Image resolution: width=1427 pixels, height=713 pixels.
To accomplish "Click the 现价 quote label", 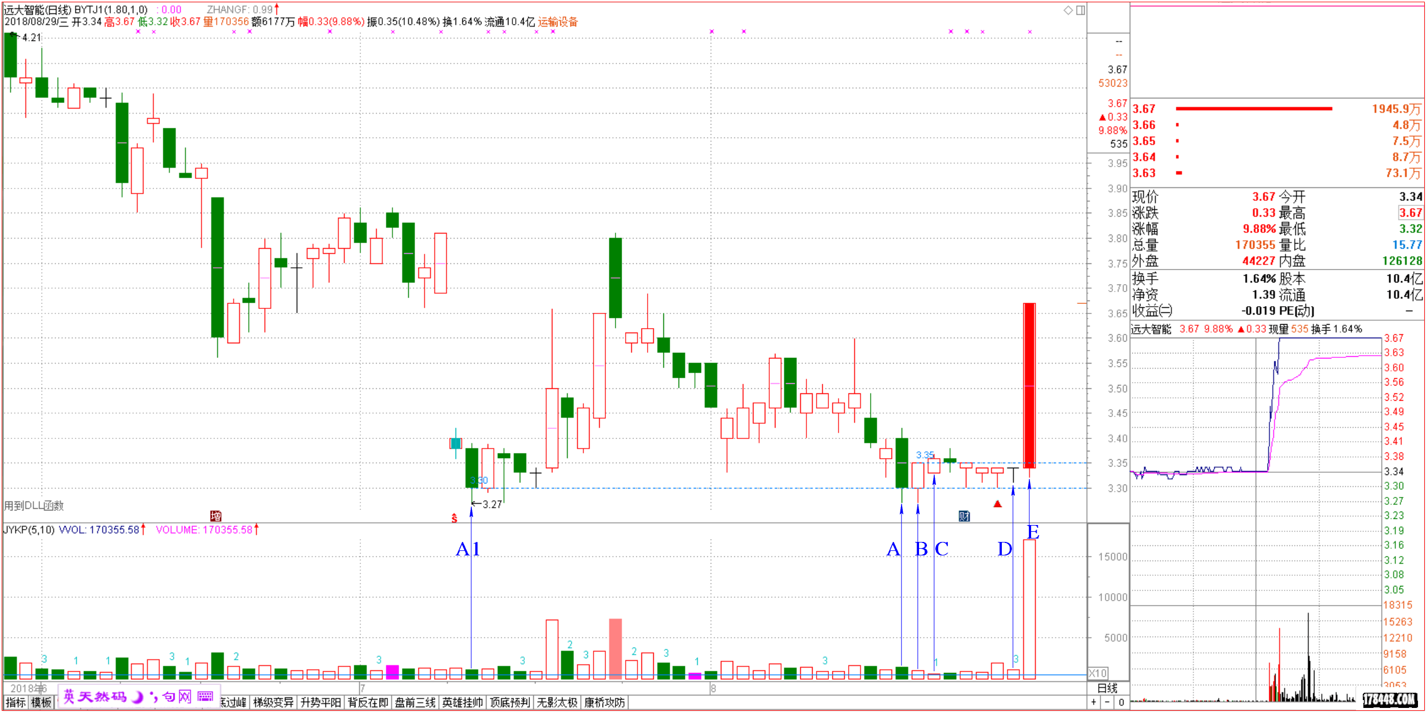I will tap(1145, 196).
